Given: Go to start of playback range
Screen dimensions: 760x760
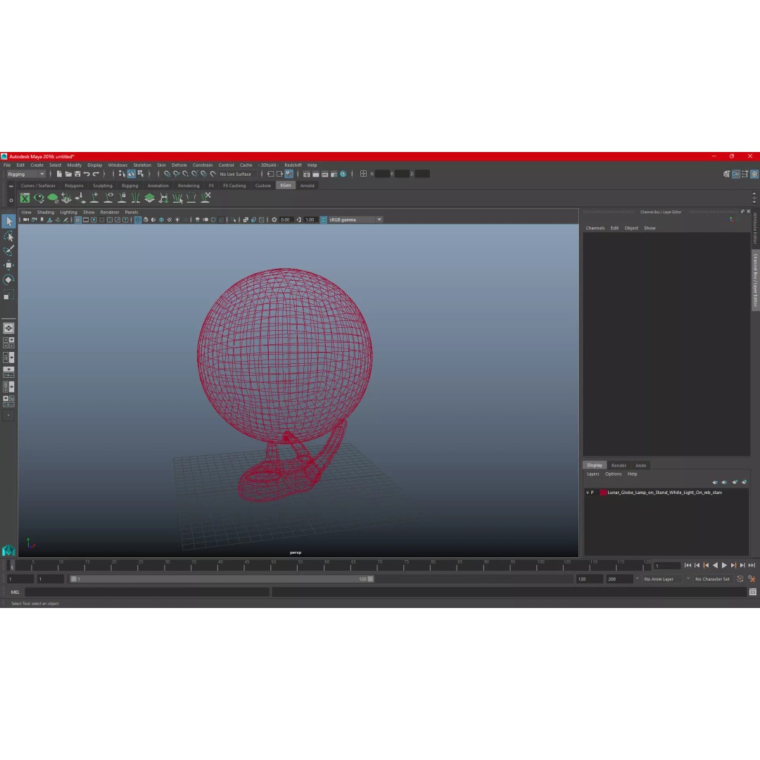Looking at the screenshot, I should pos(688,565).
